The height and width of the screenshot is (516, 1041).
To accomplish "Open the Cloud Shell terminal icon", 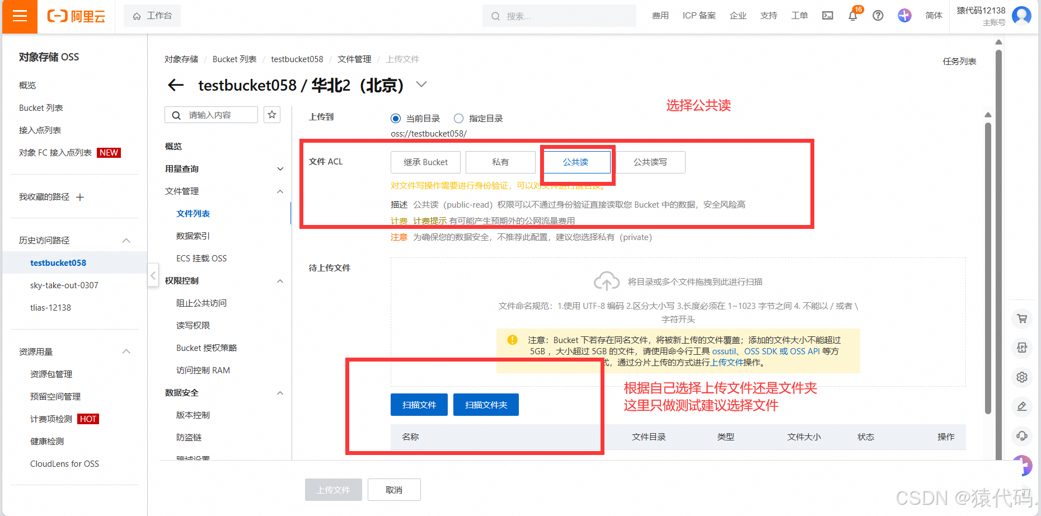I will click(x=827, y=16).
